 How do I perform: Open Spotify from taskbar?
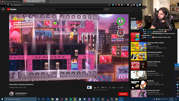point(71,99)
